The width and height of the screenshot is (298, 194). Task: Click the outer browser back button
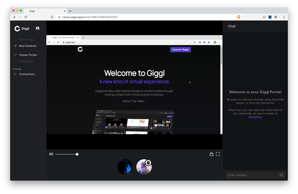pyautogui.click(x=14, y=17)
